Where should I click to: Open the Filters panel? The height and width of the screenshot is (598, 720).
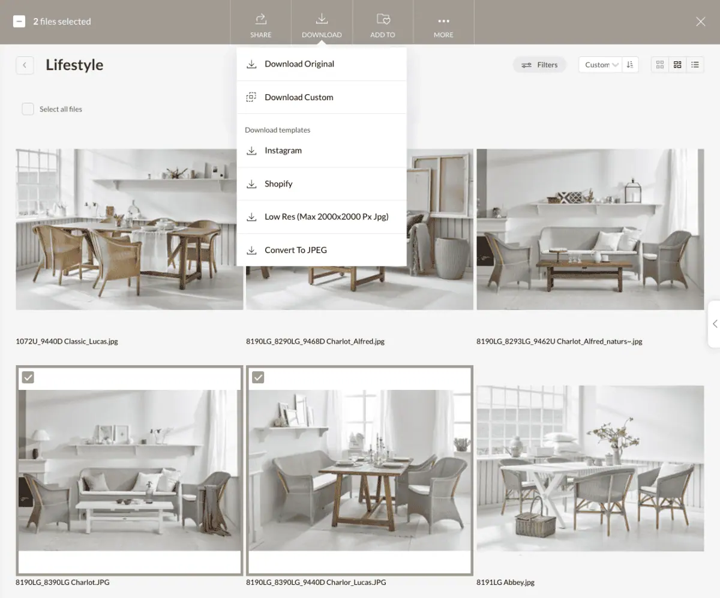point(539,64)
